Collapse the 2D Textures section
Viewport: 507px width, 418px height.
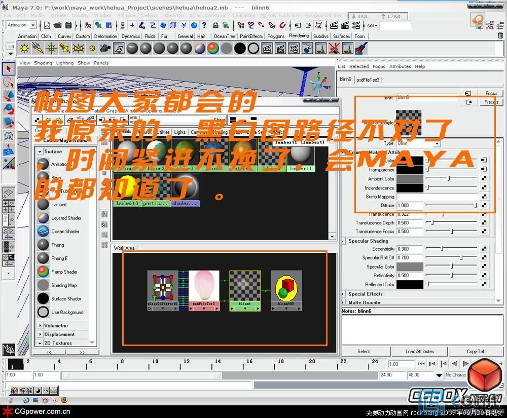40,343
